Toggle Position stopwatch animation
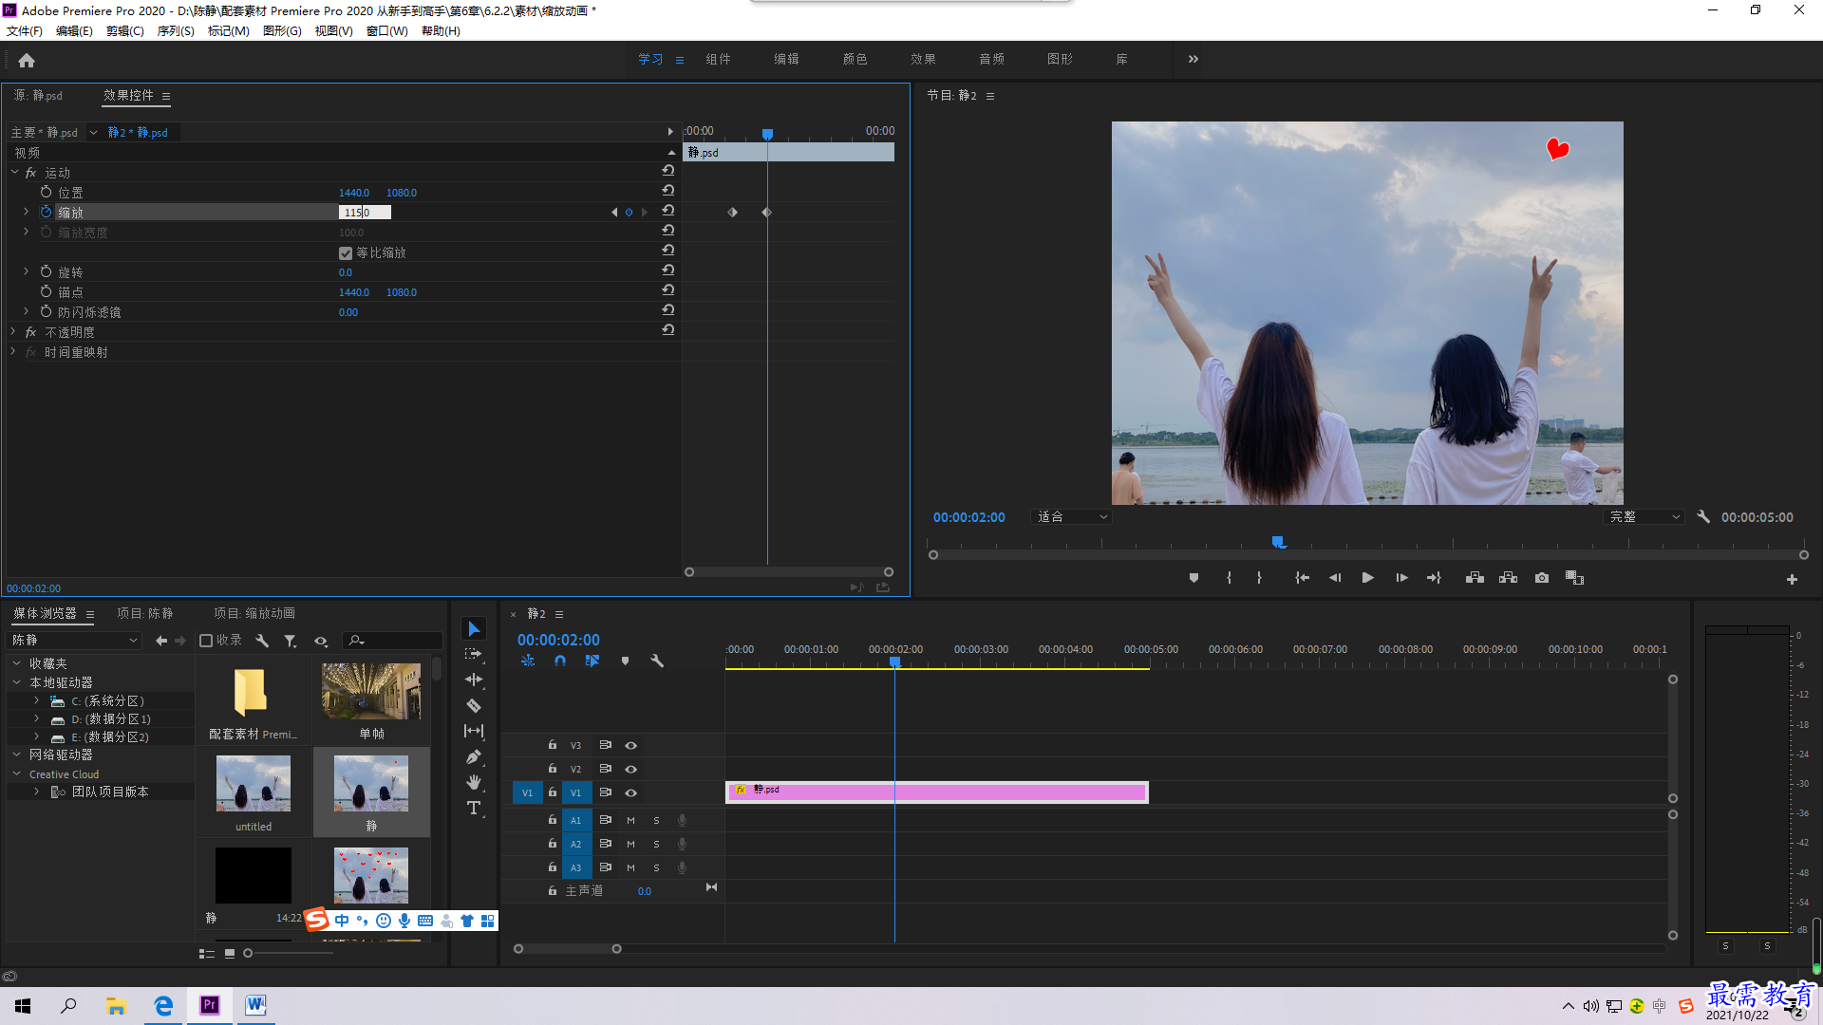 tap(46, 192)
